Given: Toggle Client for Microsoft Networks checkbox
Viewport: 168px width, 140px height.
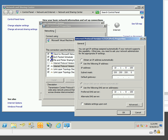Looking at the screenshot, I should (48, 54).
